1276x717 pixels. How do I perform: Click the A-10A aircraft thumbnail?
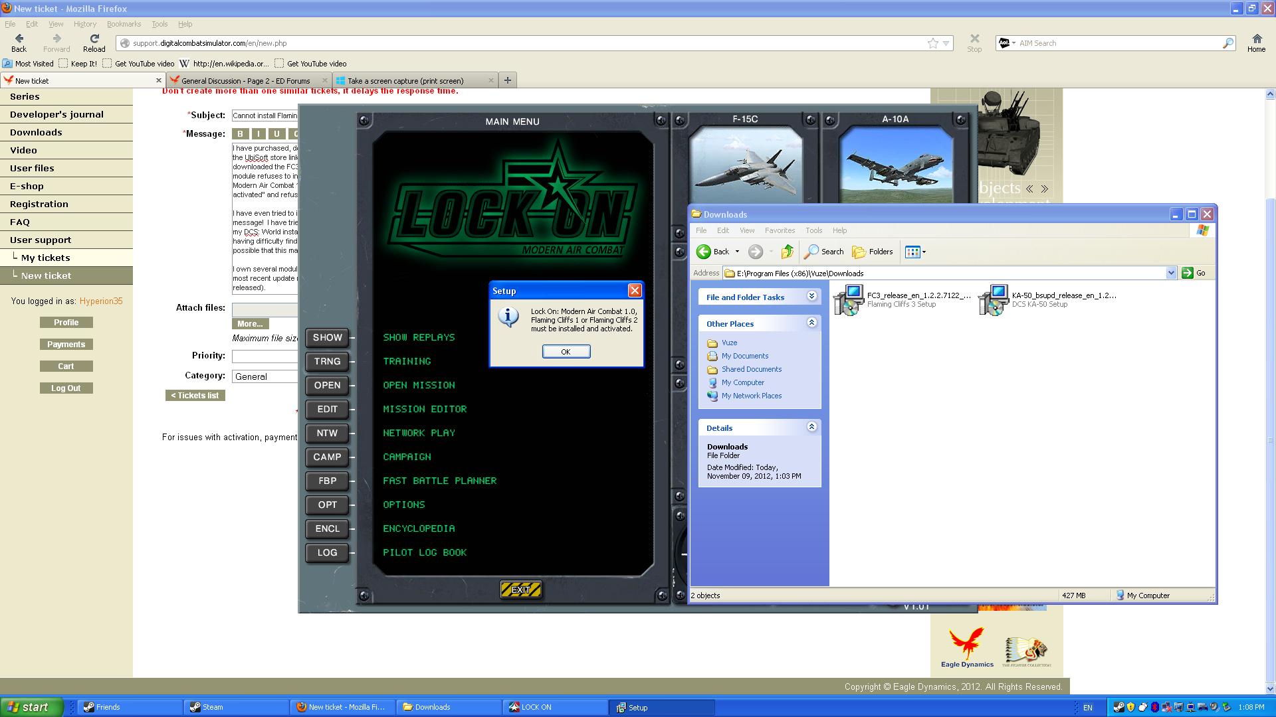point(895,165)
